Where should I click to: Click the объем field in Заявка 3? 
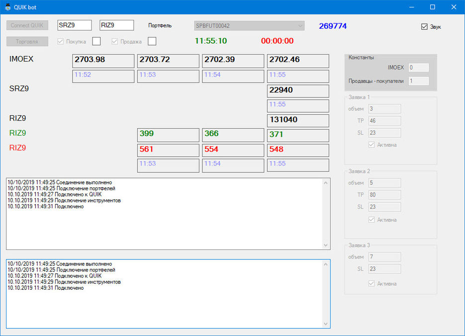[384, 256]
